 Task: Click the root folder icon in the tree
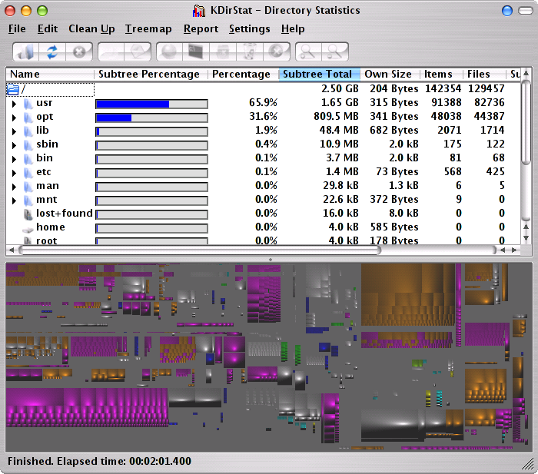point(13,89)
